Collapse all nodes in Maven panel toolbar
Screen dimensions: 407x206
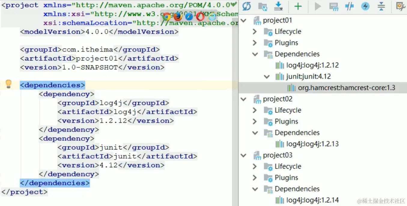[381, 6]
